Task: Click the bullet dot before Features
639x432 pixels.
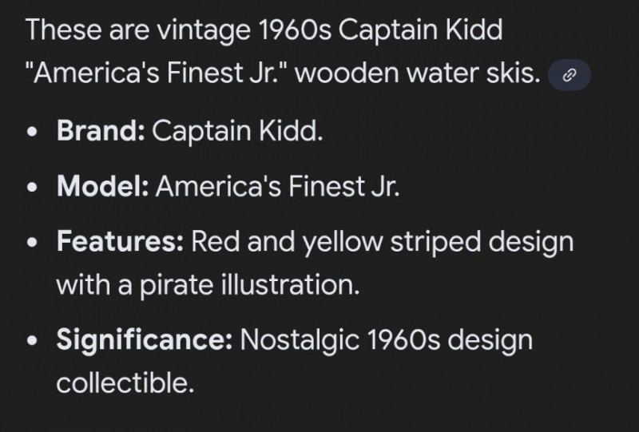Action: tap(33, 243)
